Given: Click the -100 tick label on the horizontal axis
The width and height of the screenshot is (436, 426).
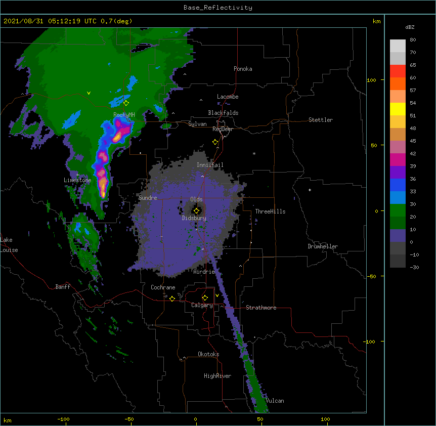Looking at the screenshot, I should (x=63, y=419).
